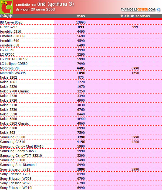Select Nokia 1661 entry
This screenshot has height=190, width=162.
point(8,82)
